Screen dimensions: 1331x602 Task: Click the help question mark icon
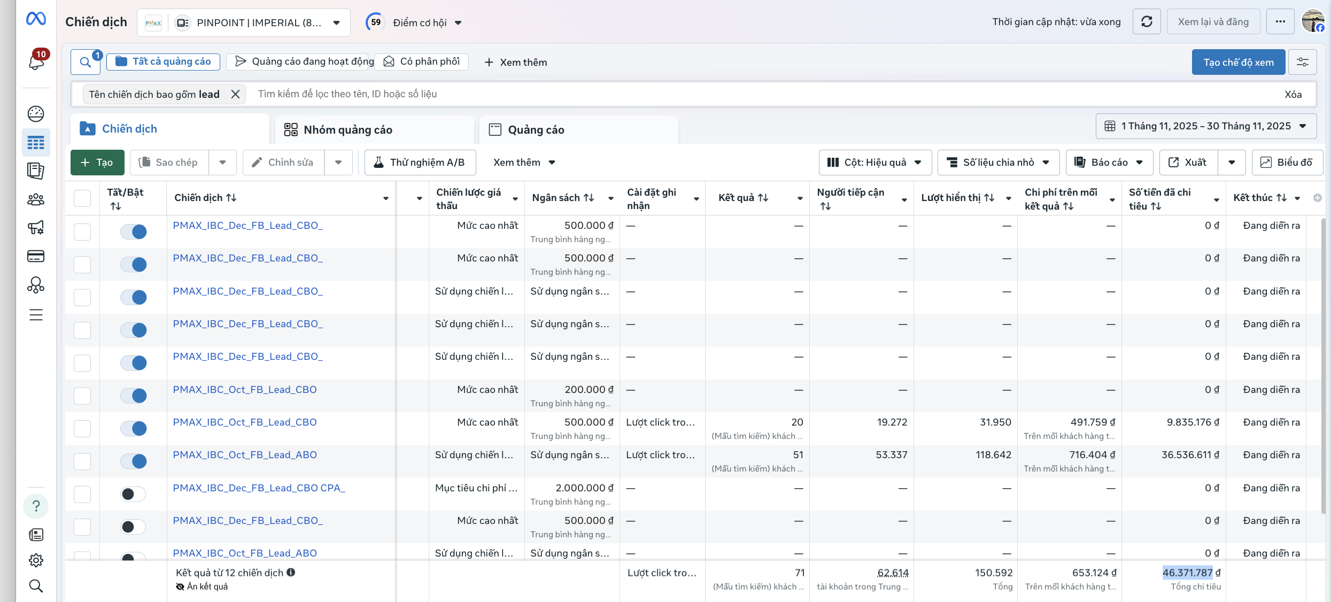pyautogui.click(x=36, y=506)
